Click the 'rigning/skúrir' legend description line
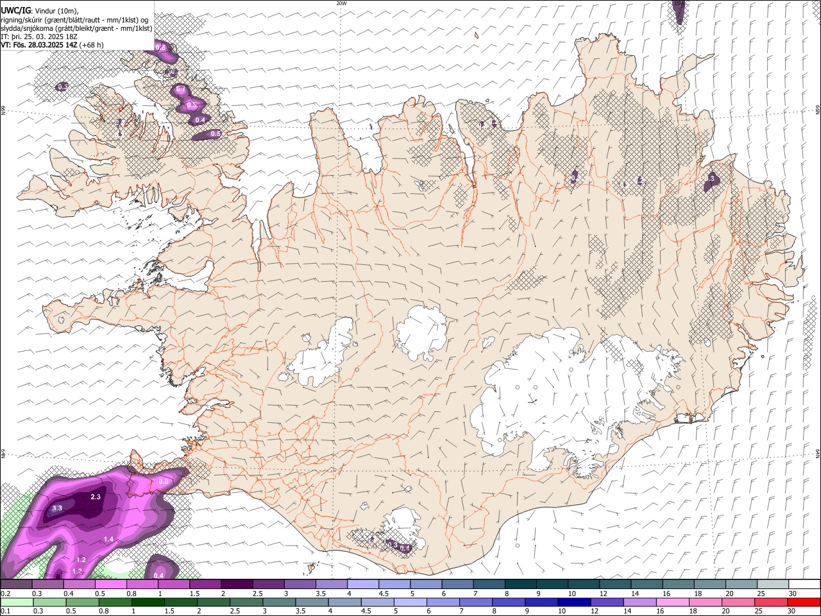 tap(76, 20)
